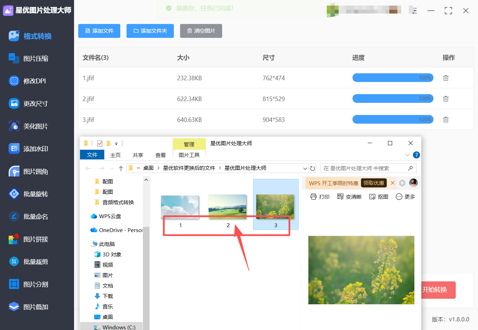Choose 图片叠加 from the sidebar

29,307
